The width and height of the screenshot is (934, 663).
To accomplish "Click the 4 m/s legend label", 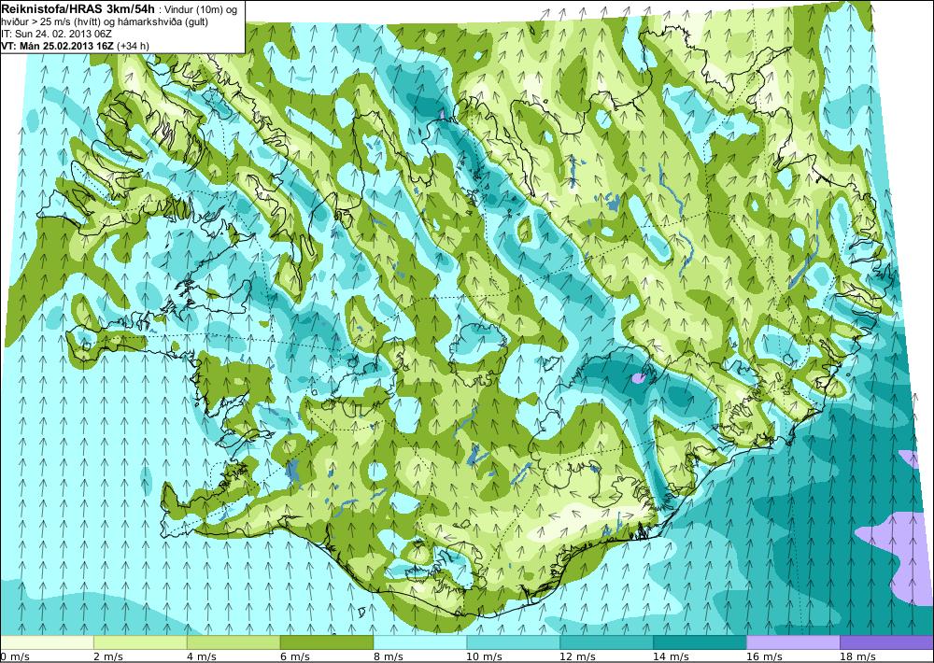I will 202,656.
